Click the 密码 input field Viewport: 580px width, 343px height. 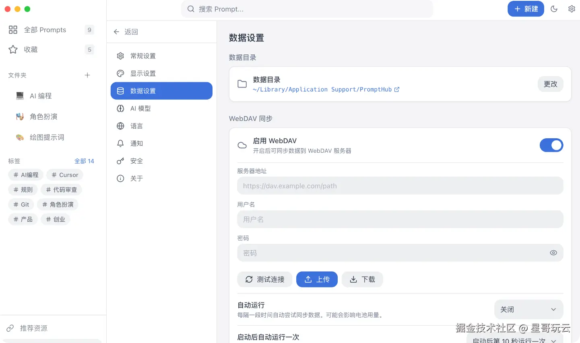click(400, 253)
